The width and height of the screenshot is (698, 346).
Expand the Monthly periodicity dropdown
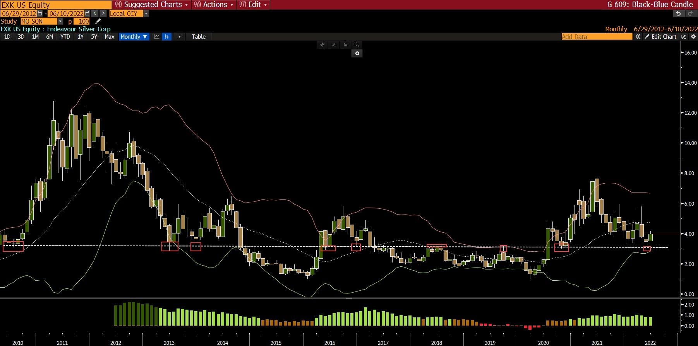point(134,37)
